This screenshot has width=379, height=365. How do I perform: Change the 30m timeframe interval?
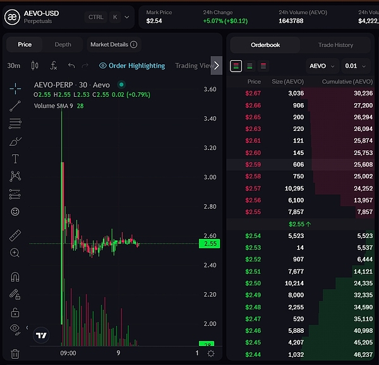point(13,66)
